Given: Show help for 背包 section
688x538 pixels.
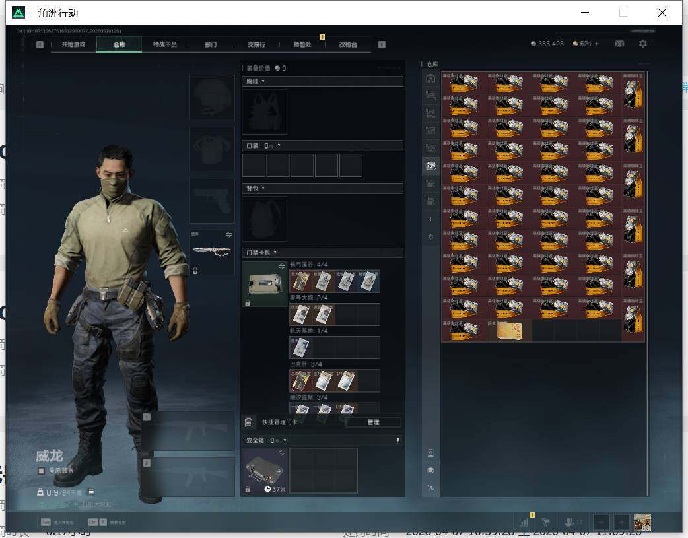Looking at the screenshot, I should (263, 189).
